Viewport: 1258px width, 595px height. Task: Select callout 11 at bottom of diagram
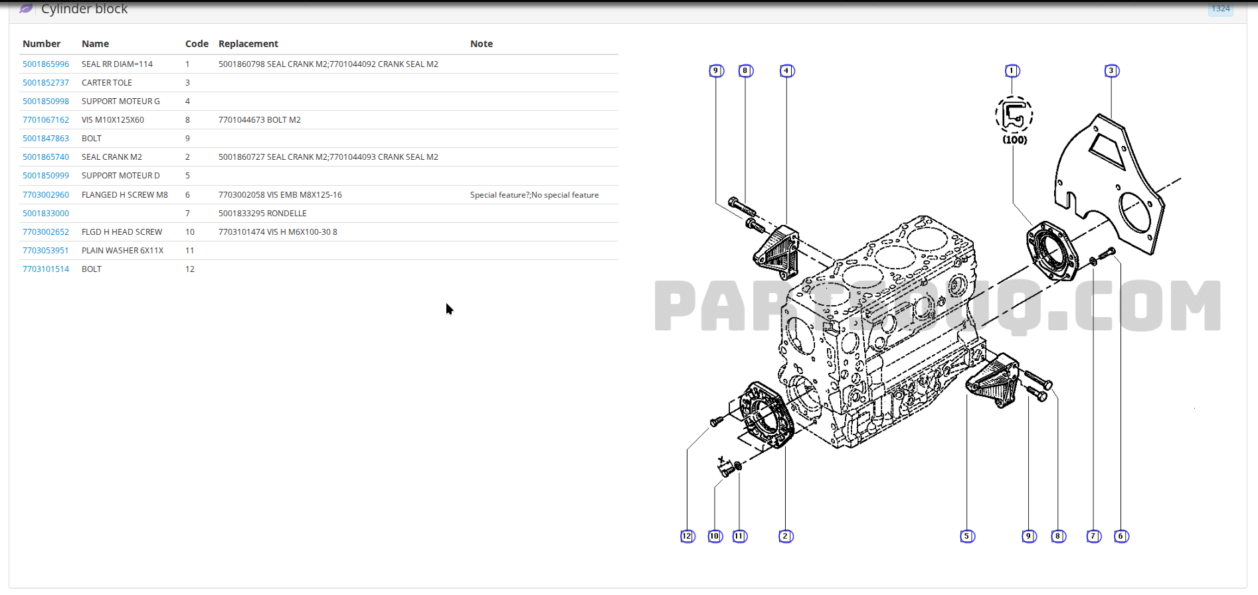pos(739,536)
